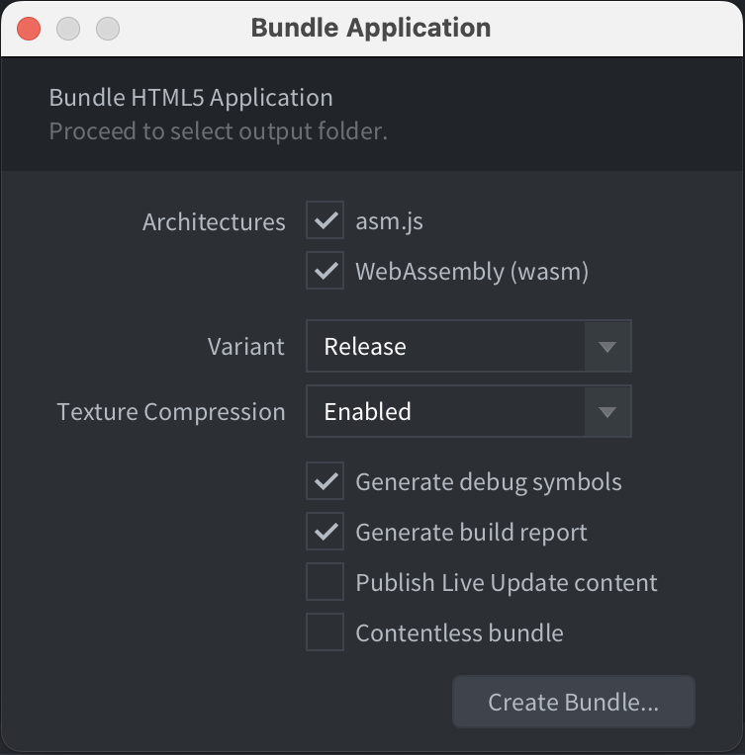Click the Variant field label
Image resolution: width=745 pixels, height=755 pixels.
(246, 347)
